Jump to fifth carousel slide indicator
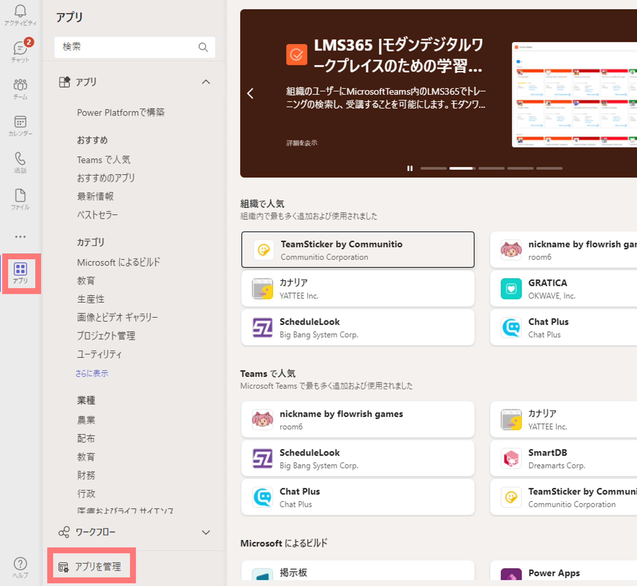637x586 pixels. (549, 168)
